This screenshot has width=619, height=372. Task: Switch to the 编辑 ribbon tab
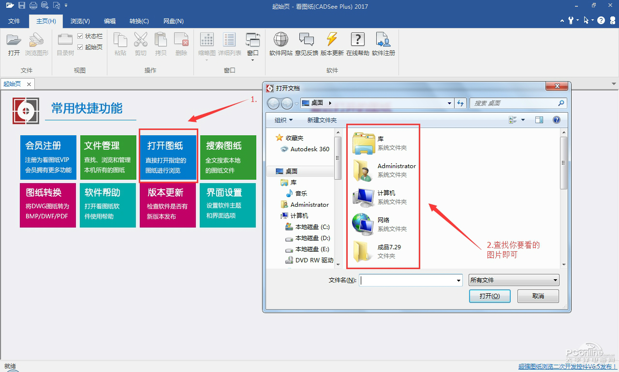pyautogui.click(x=110, y=21)
